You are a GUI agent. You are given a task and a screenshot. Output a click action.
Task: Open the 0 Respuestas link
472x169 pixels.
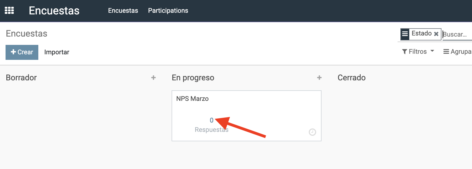pyautogui.click(x=212, y=125)
